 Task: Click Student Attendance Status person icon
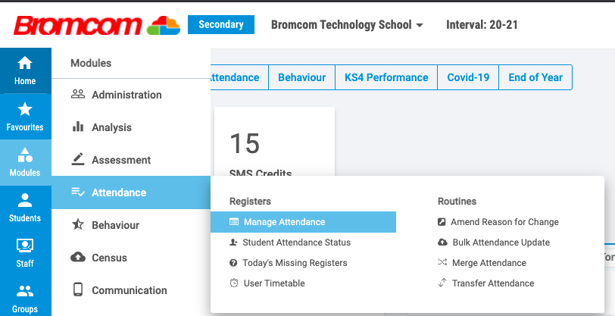pos(233,242)
